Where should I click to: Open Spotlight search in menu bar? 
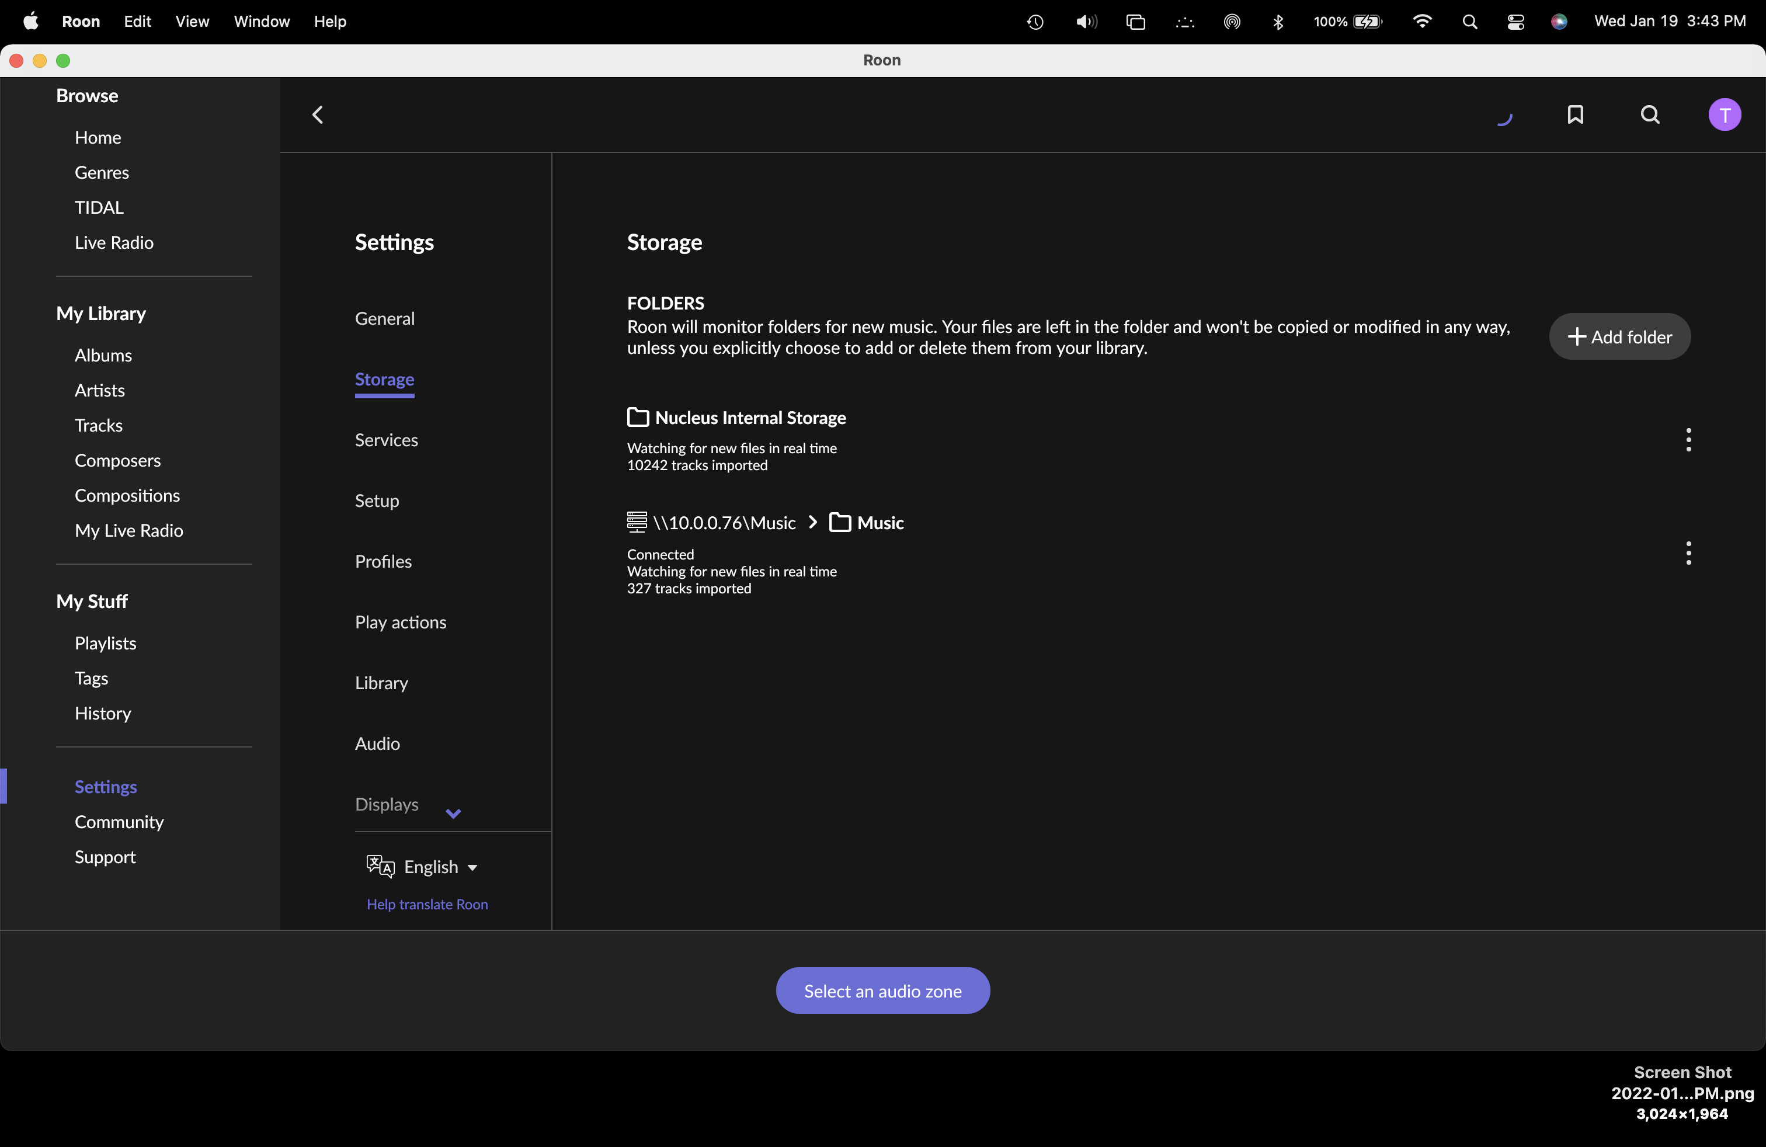point(1469,22)
